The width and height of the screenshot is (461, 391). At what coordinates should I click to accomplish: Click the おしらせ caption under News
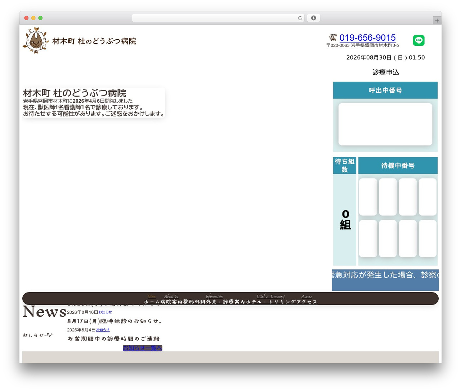click(37, 335)
